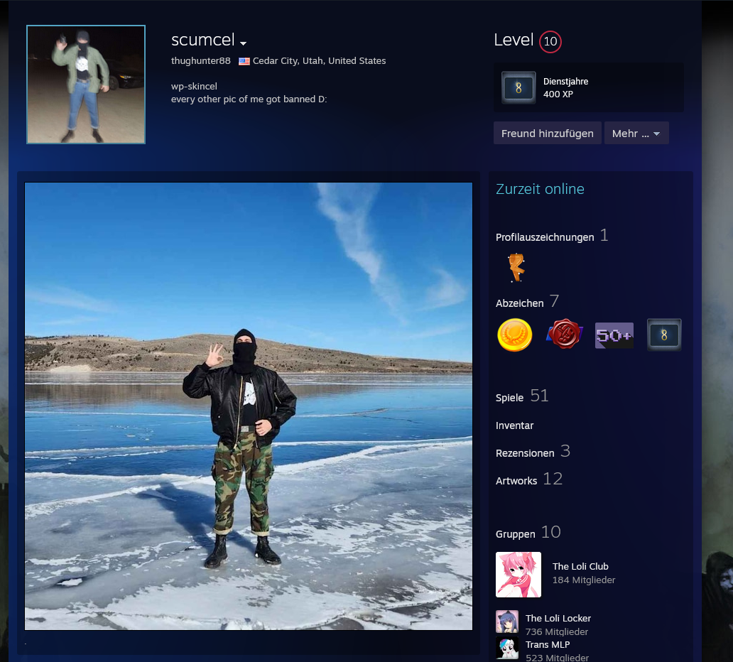Click the profile avatar picture at top left
The width and height of the screenshot is (733, 662).
coord(86,85)
